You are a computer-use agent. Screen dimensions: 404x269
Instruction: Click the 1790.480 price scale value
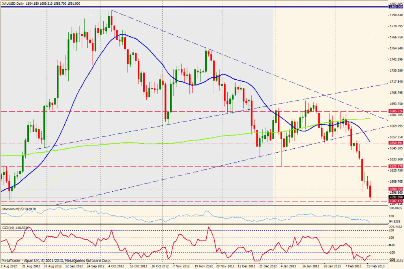click(x=395, y=15)
